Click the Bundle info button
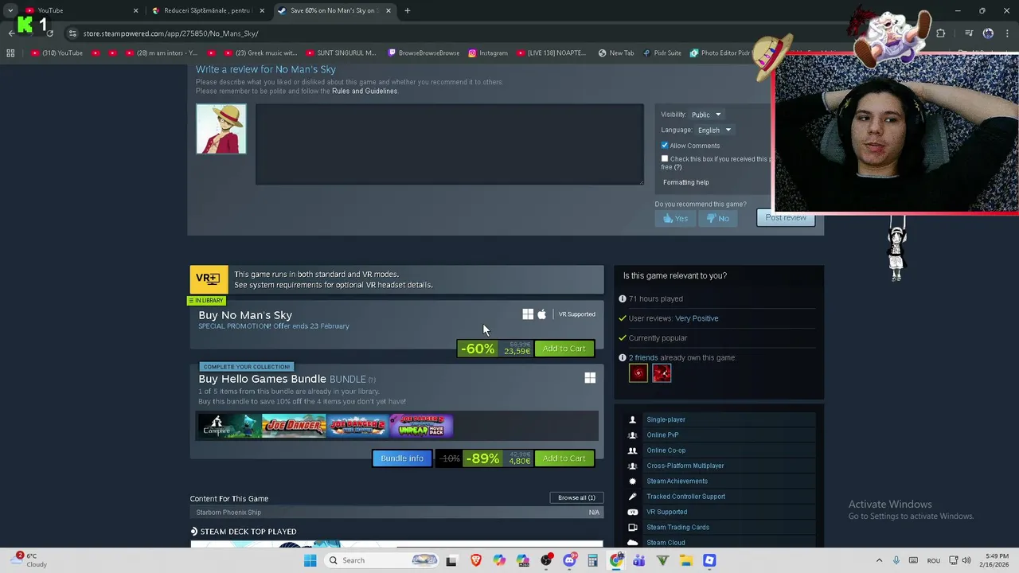The height and width of the screenshot is (573, 1019). (x=402, y=458)
